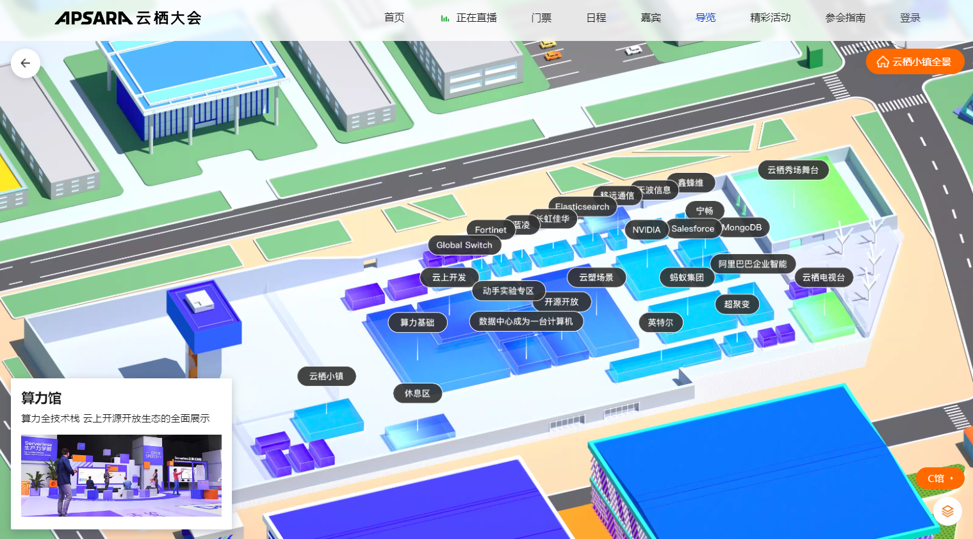Select 数据中心成为一台计算机 label
Screen dimensions: 973x539
(x=527, y=321)
